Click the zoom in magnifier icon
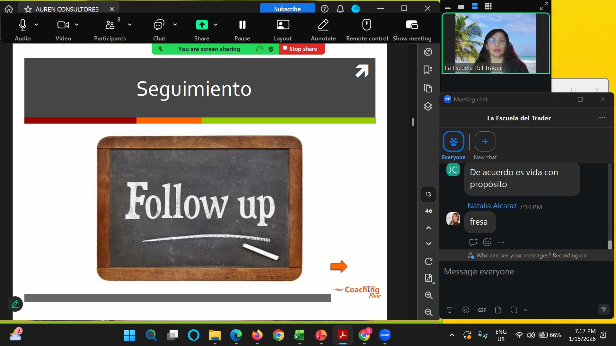 tap(428, 295)
